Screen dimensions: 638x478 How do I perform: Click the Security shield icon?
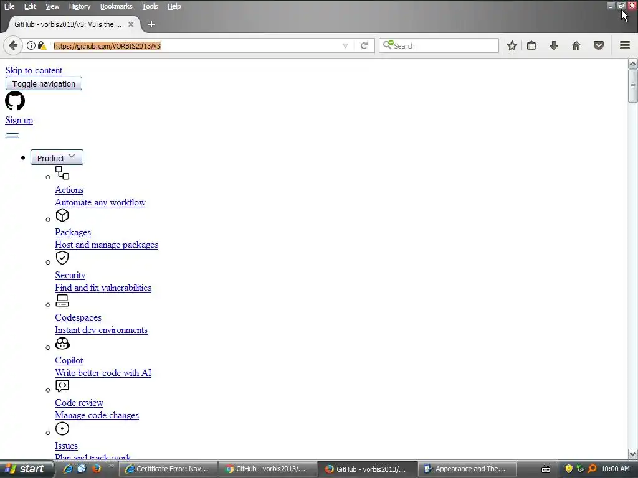coord(62,258)
